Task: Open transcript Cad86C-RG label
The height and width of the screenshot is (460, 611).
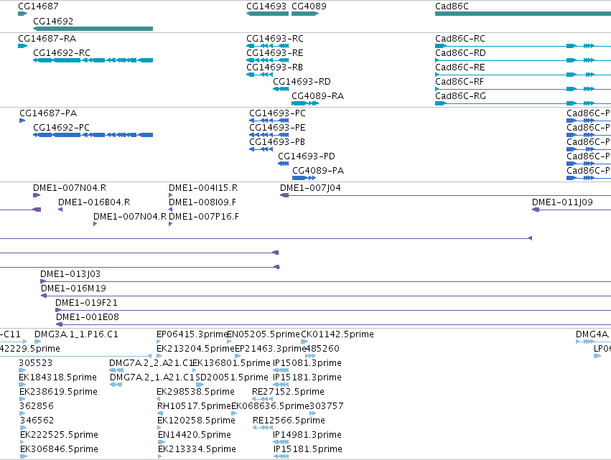Action: (461, 96)
